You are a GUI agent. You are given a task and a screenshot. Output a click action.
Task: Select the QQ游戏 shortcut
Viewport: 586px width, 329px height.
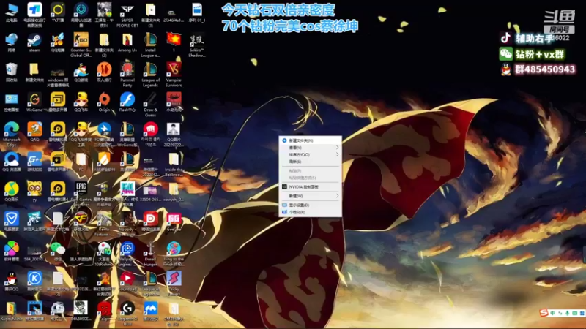pyautogui.click(x=81, y=72)
